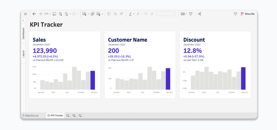Toggle the Show Me panel
The image size is (277, 130).
pyautogui.click(x=247, y=14)
